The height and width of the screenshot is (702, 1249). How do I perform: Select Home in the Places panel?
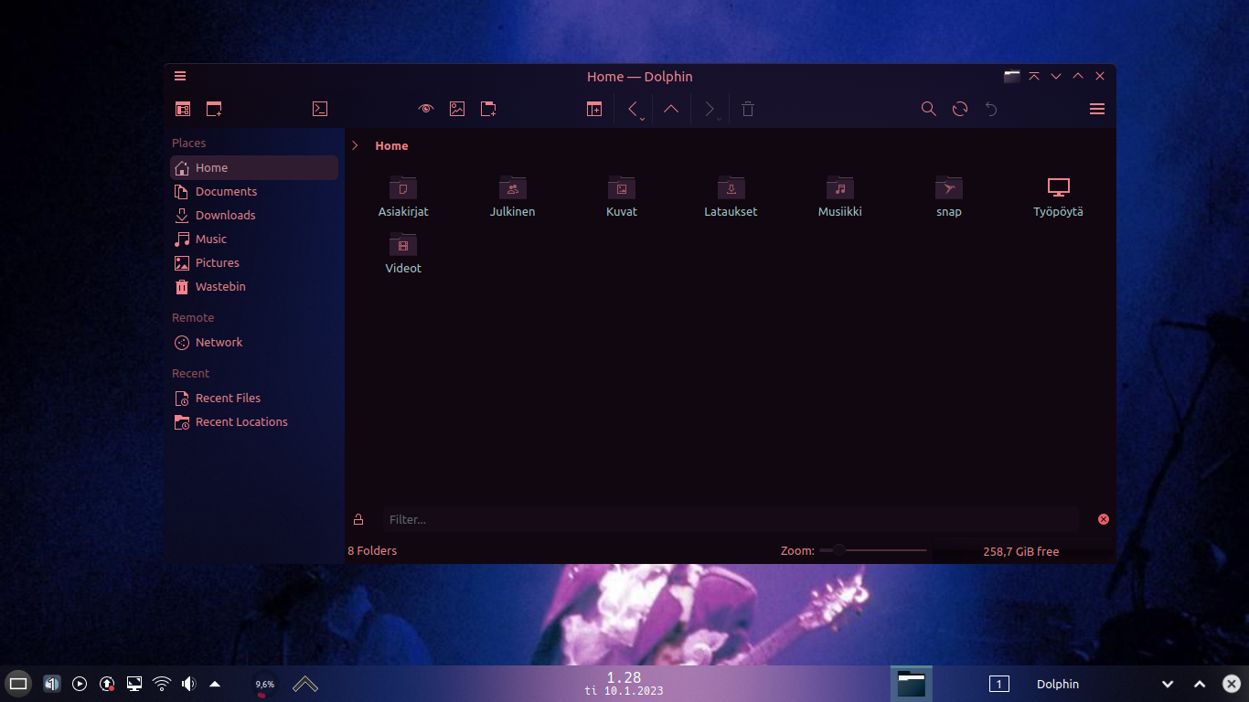click(x=254, y=167)
